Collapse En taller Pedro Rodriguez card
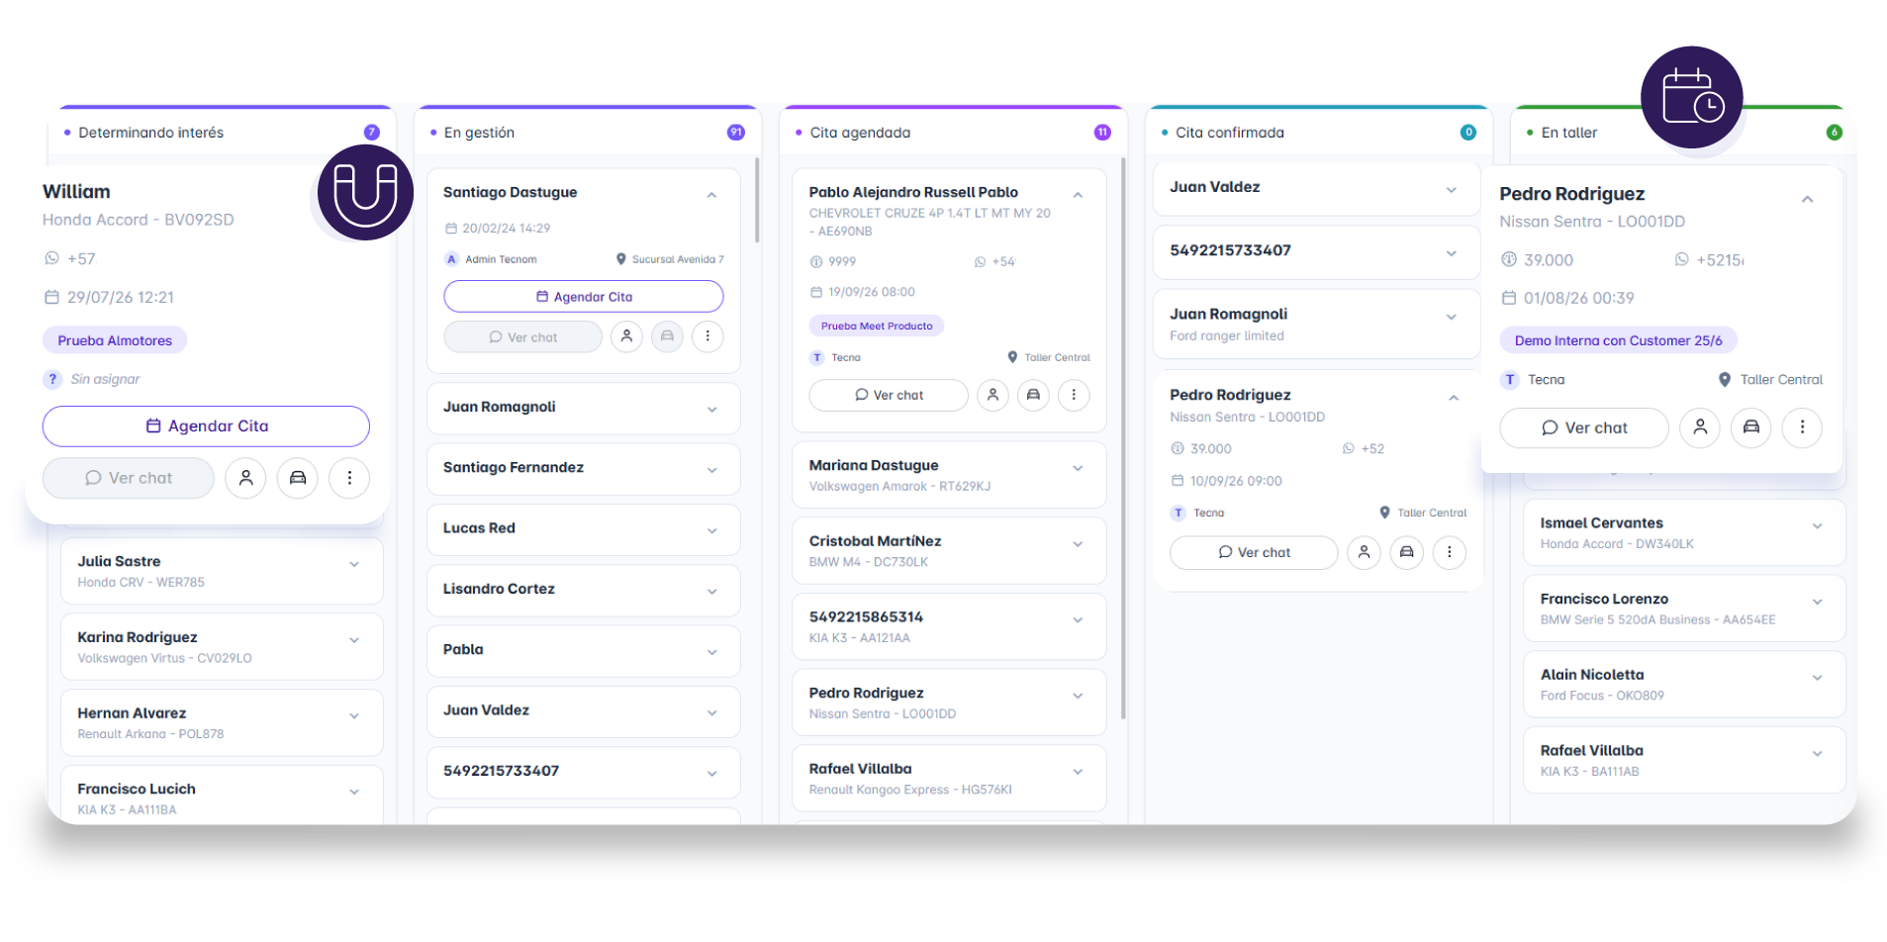 coord(1807,199)
